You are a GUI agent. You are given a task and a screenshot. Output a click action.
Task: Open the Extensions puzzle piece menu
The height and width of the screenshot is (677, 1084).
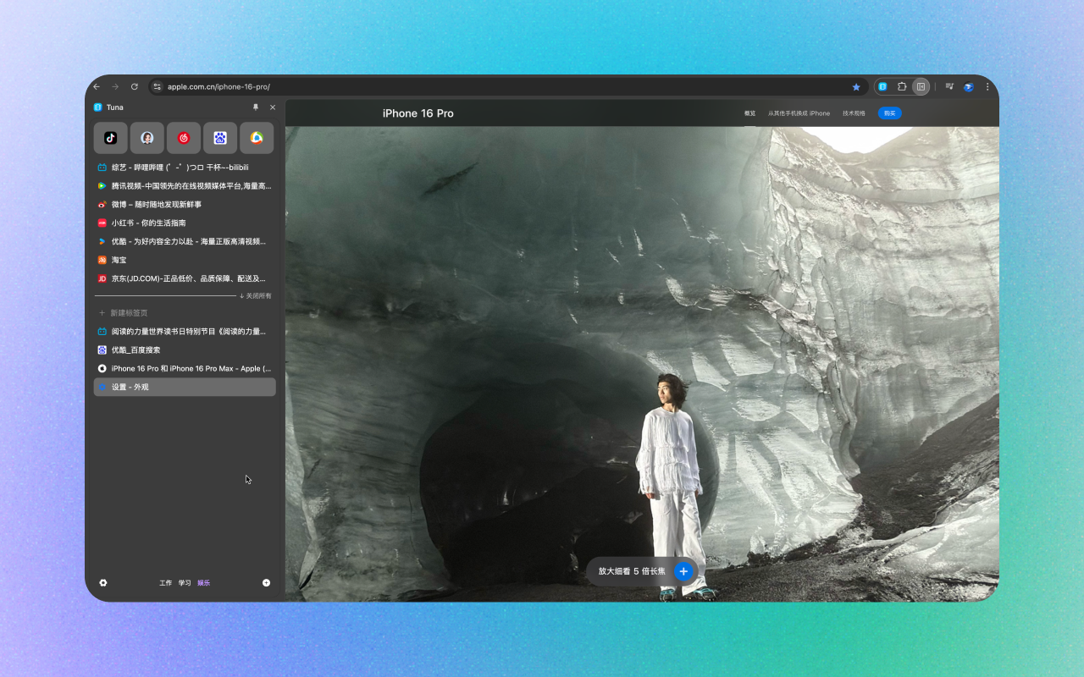902,86
